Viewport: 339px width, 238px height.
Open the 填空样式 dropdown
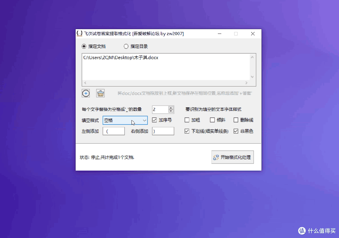(125, 120)
